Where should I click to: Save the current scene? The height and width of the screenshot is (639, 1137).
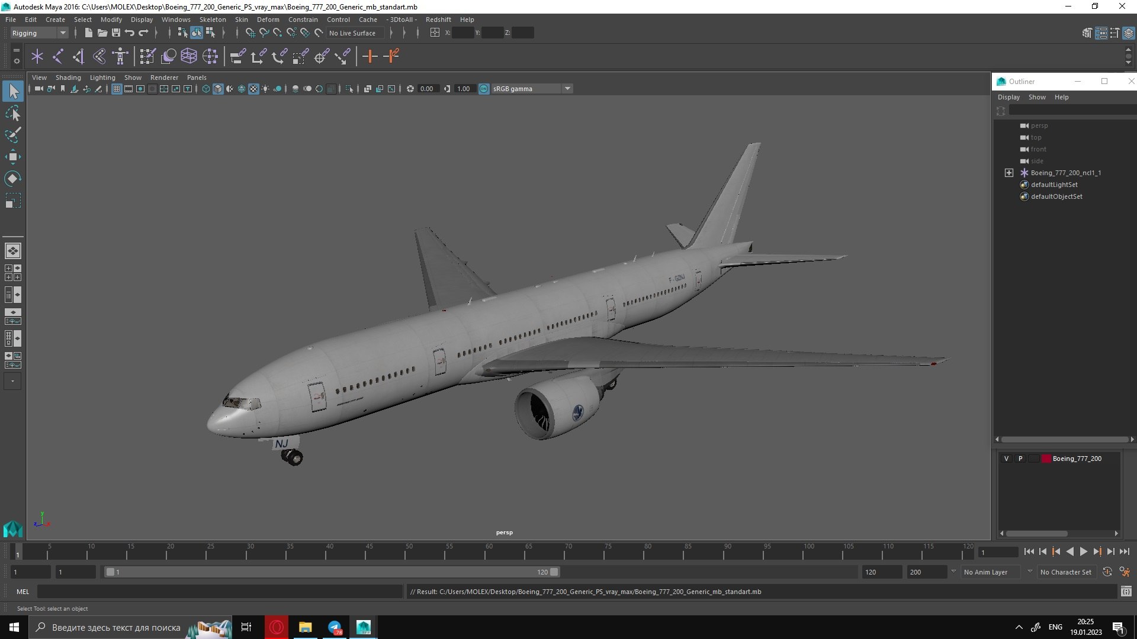[116, 33]
